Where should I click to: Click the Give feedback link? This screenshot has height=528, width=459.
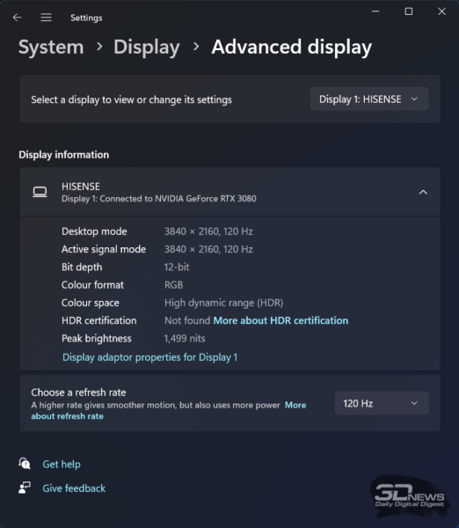click(x=74, y=488)
